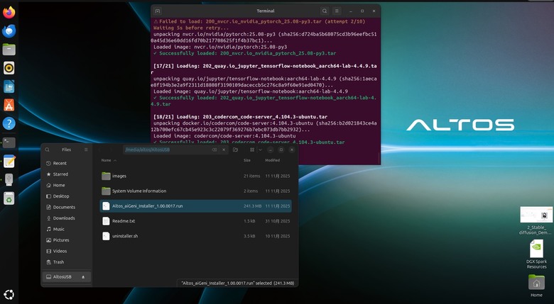Viewport: 554px width, 304px height.
Task: Sort files by Name column
Action: 109,160
